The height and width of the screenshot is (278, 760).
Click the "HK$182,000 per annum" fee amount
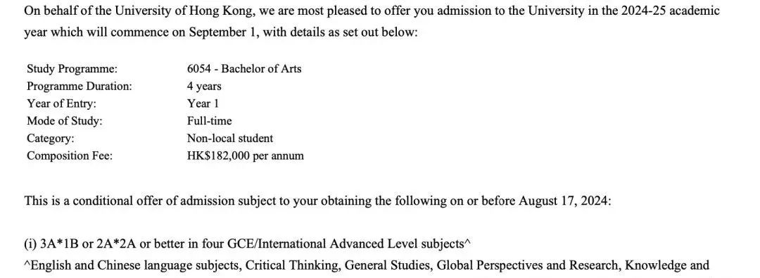pos(246,156)
